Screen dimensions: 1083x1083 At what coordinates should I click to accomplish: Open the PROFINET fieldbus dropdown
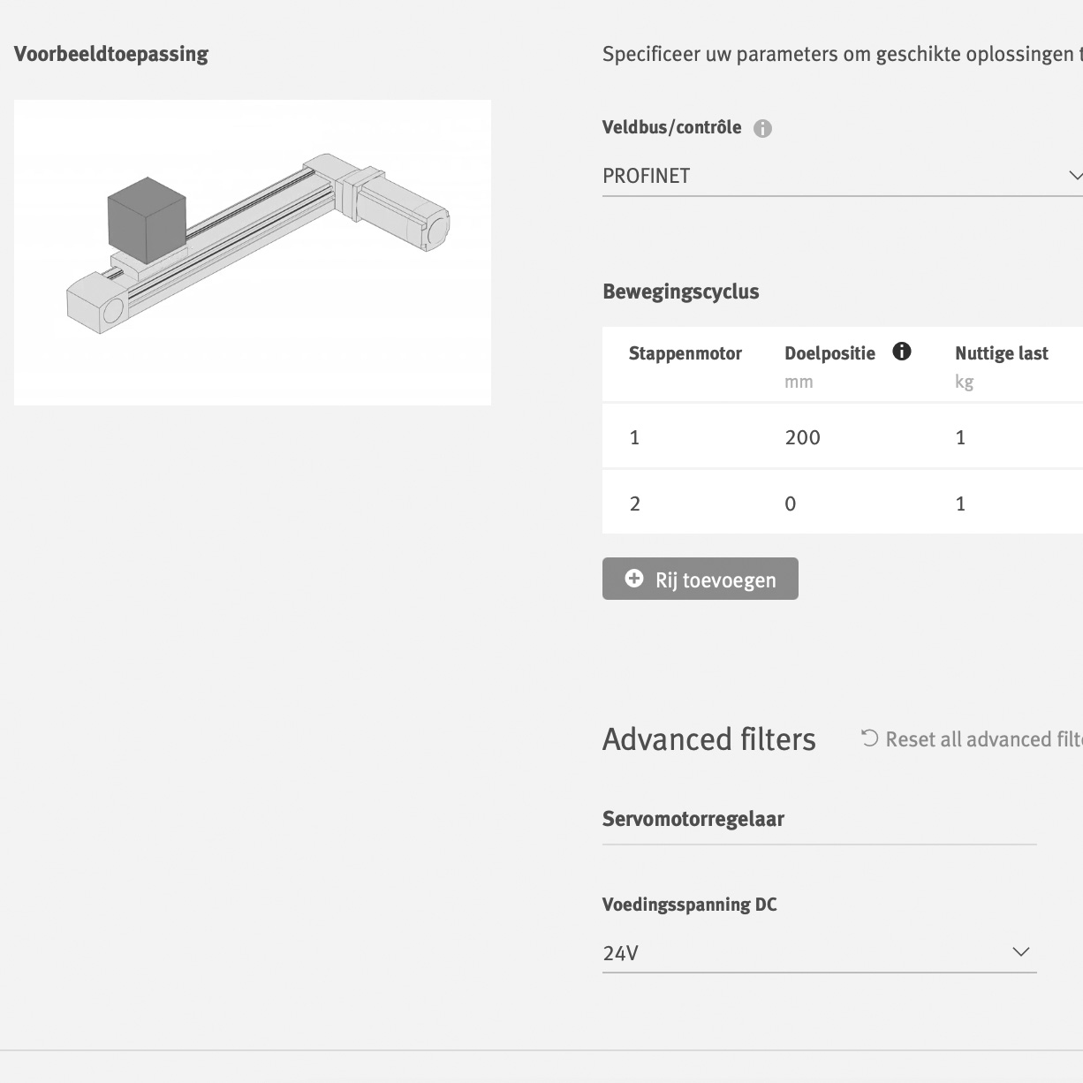click(x=839, y=176)
